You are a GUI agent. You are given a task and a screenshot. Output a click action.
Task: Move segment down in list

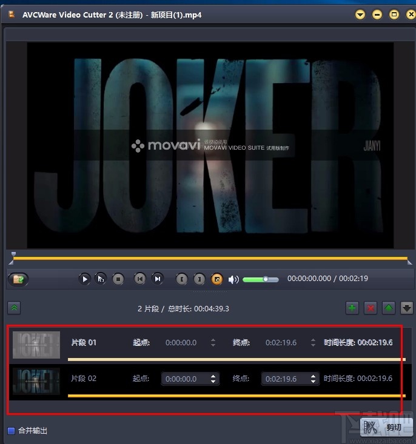coord(407,308)
